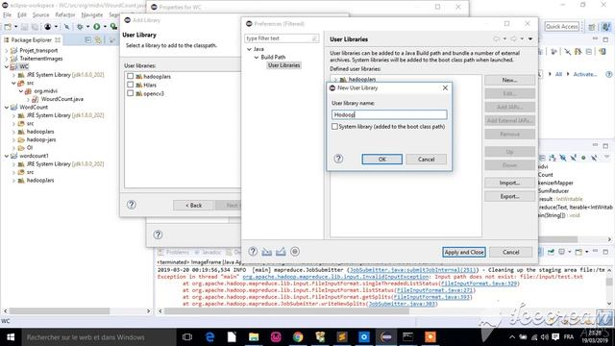Open Task View on the taskbar
This screenshot has height=346, width=615.
coord(187,337)
